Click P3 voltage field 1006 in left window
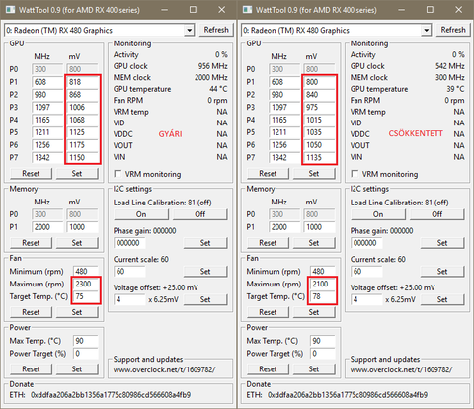The height and width of the screenshot is (409, 474). pyautogui.click(x=83, y=107)
